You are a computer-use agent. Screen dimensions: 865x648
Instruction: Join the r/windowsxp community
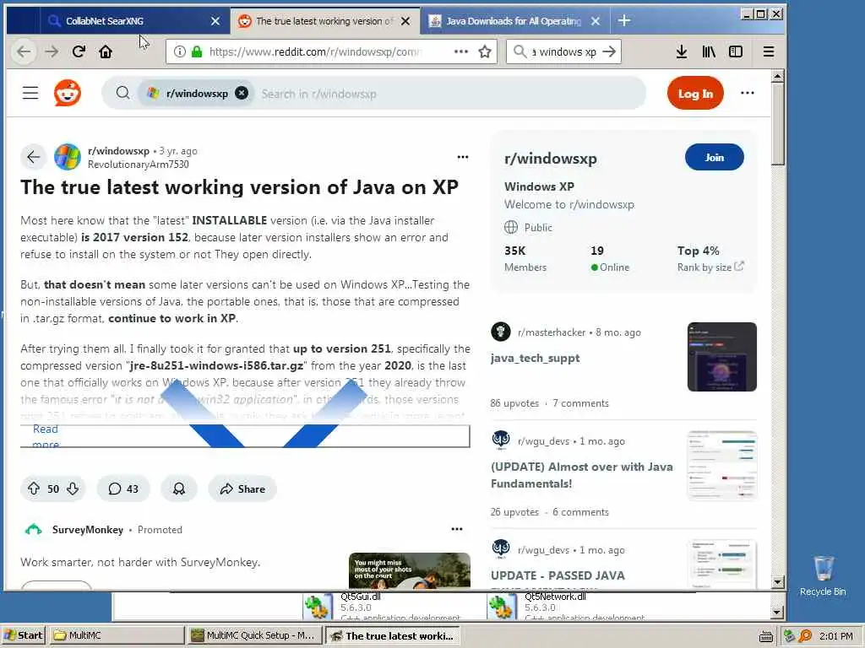[x=715, y=157]
